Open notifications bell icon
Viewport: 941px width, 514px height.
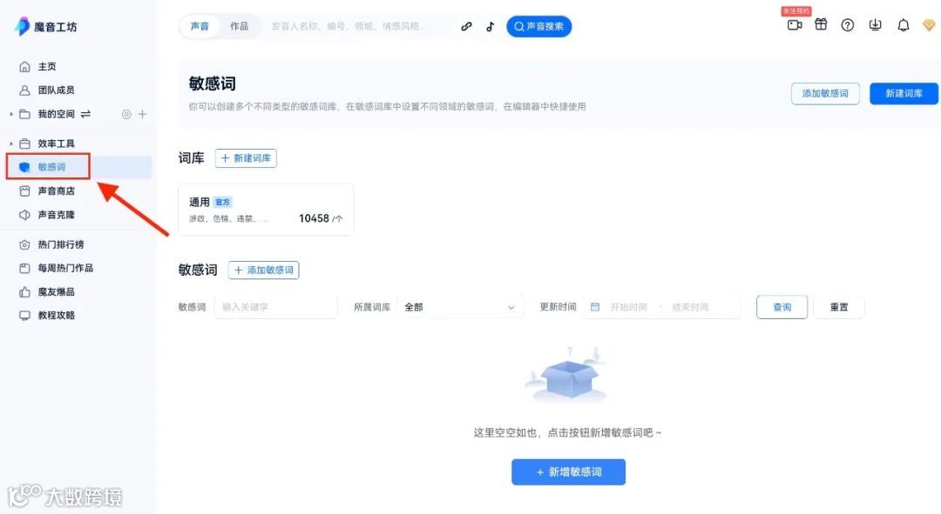[x=904, y=25]
